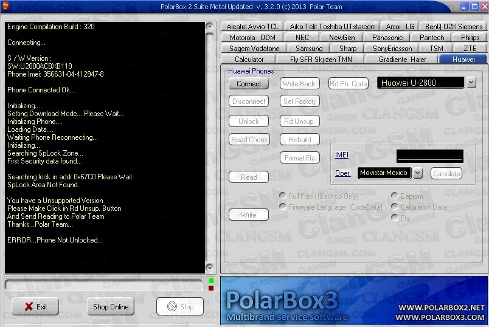Switch to Motorola ODM tab
Image resolution: width=489 pixels, height=327 pixels.
pos(252,38)
